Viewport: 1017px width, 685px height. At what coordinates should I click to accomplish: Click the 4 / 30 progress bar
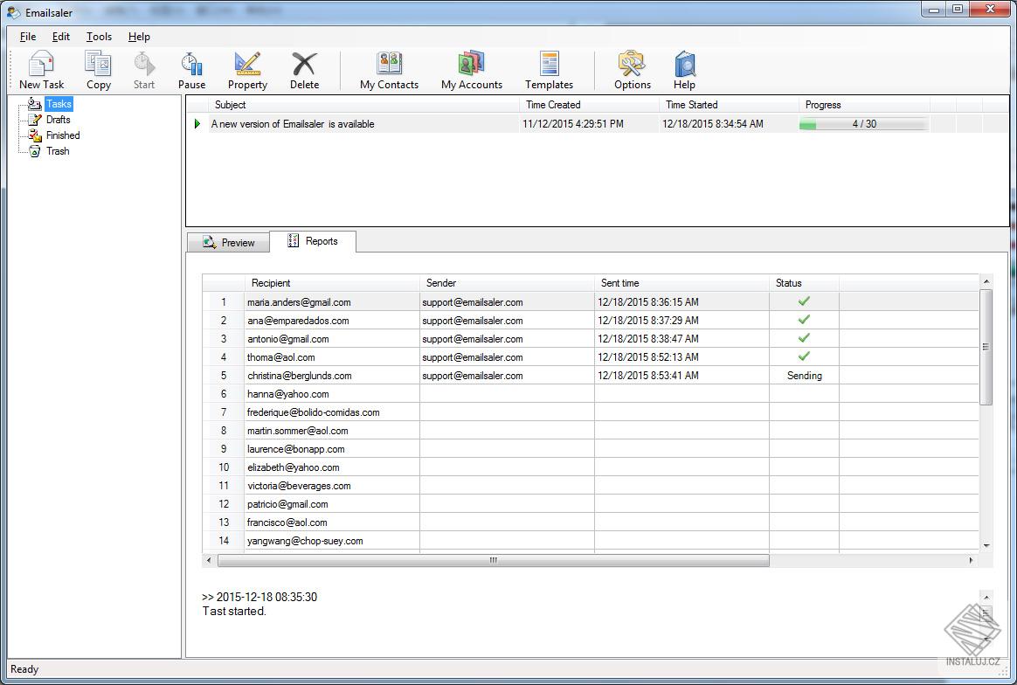pos(864,124)
